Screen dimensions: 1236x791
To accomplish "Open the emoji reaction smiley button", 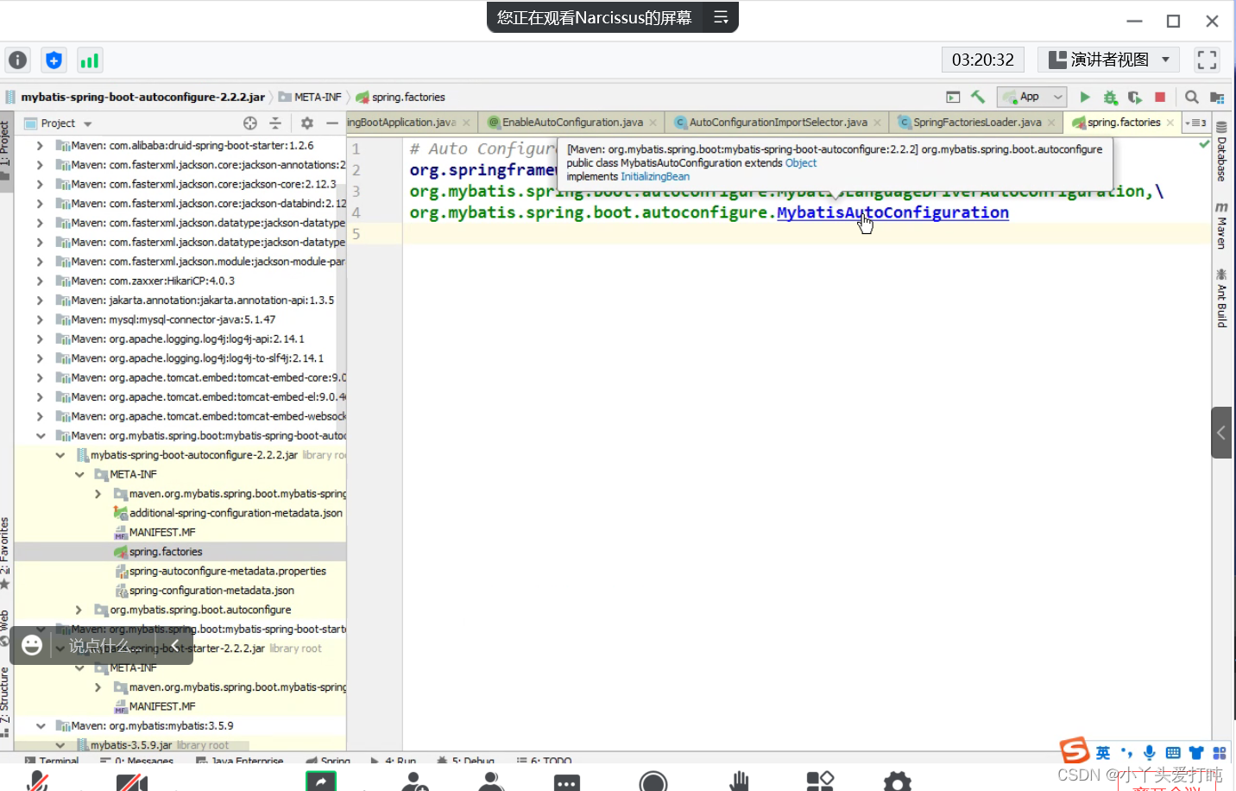I will click(32, 645).
